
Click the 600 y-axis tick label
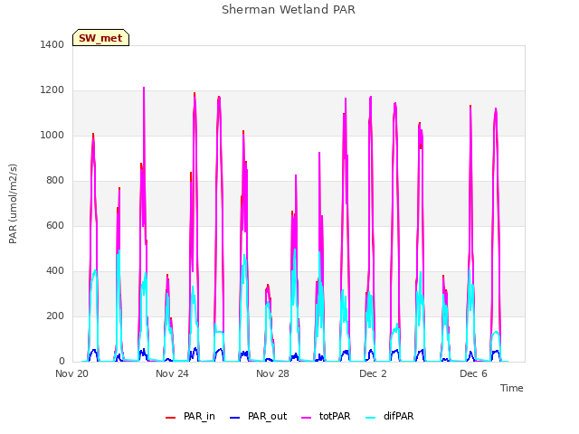(x=55, y=225)
